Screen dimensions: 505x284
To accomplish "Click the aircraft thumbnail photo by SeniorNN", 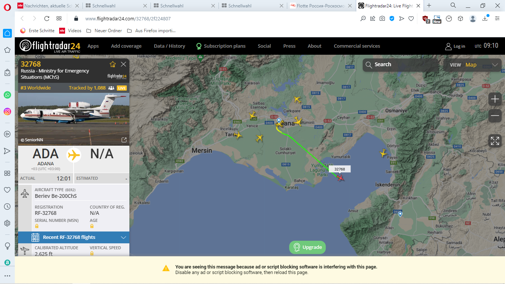I will tap(74, 115).
